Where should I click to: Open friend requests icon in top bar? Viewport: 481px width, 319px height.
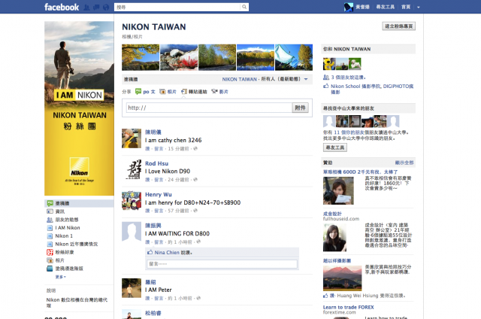pos(87,8)
